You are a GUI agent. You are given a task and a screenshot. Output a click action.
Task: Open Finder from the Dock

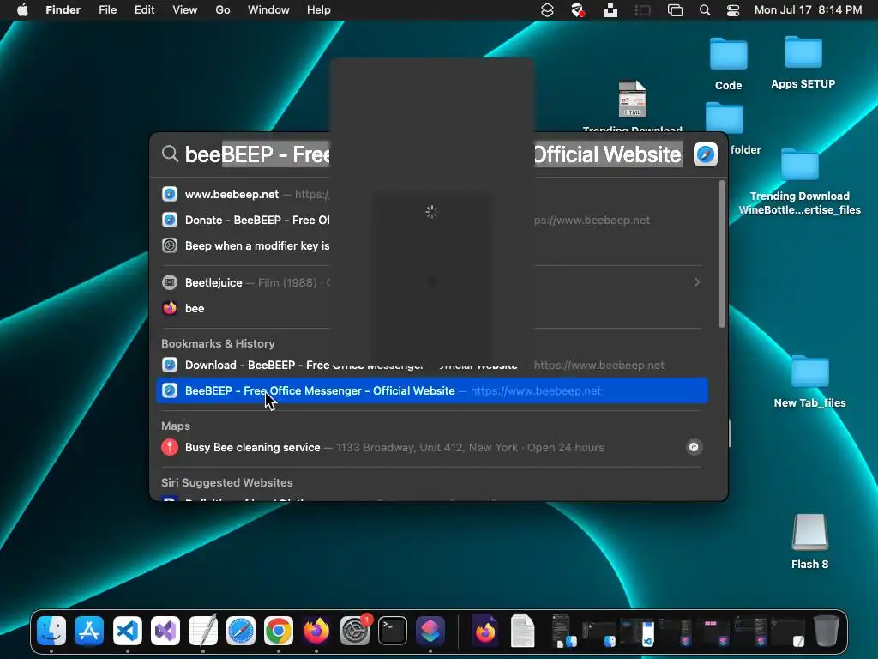tap(51, 631)
